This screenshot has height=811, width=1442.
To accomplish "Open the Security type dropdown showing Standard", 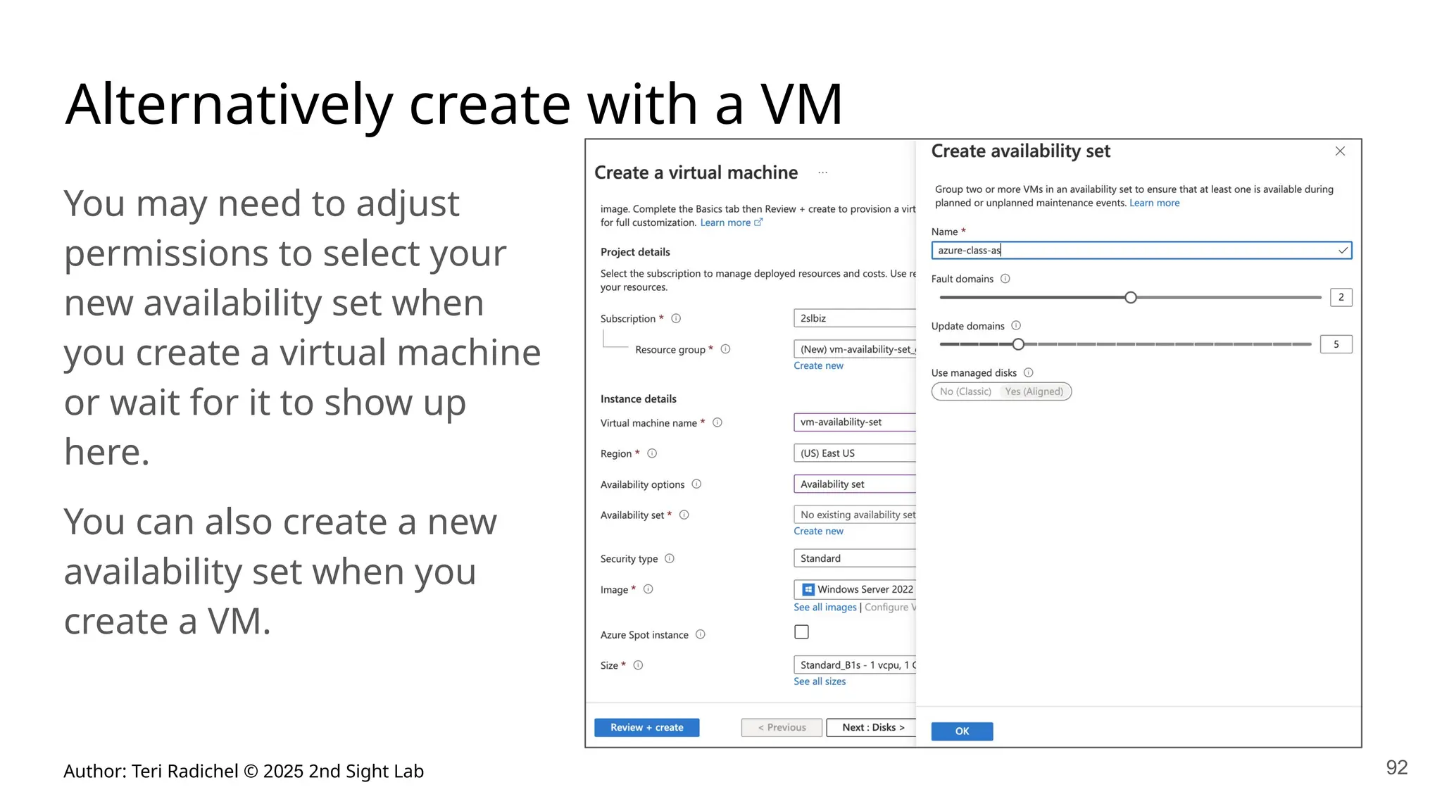I will coord(855,558).
